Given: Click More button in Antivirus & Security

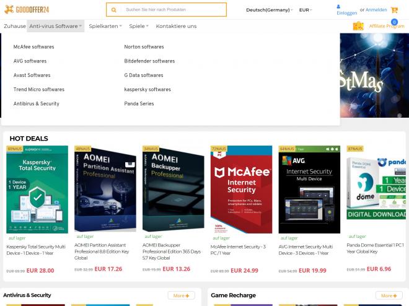Looking at the screenshot, I should click(182, 295).
